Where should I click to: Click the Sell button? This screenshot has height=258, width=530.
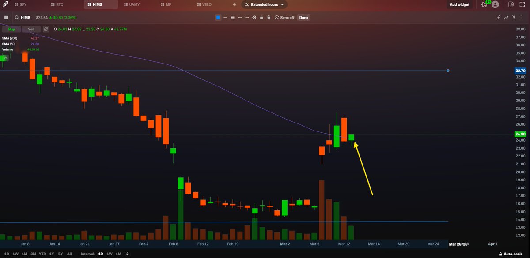[x=31, y=29]
